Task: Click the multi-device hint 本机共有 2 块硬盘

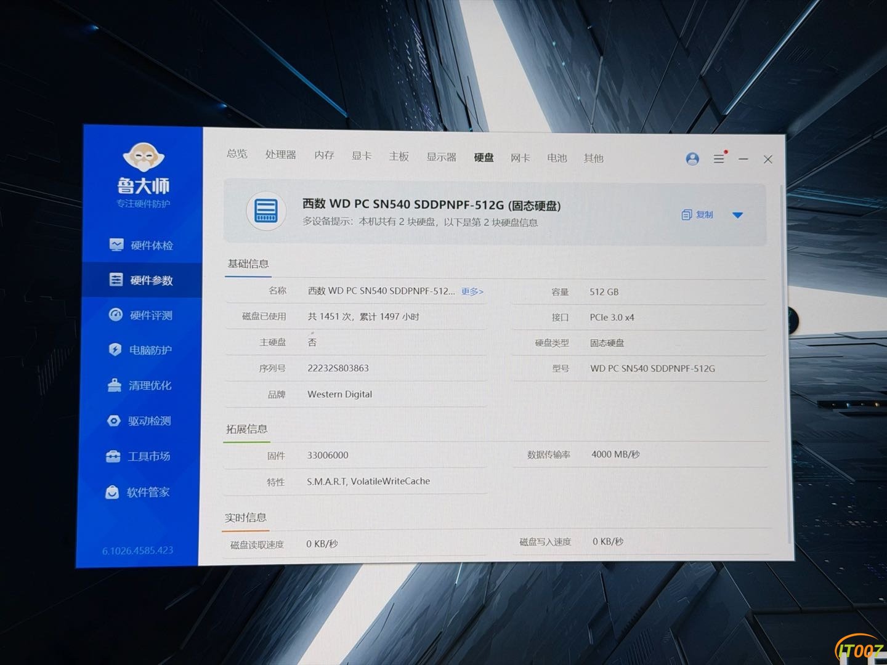Action: click(420, 222)
